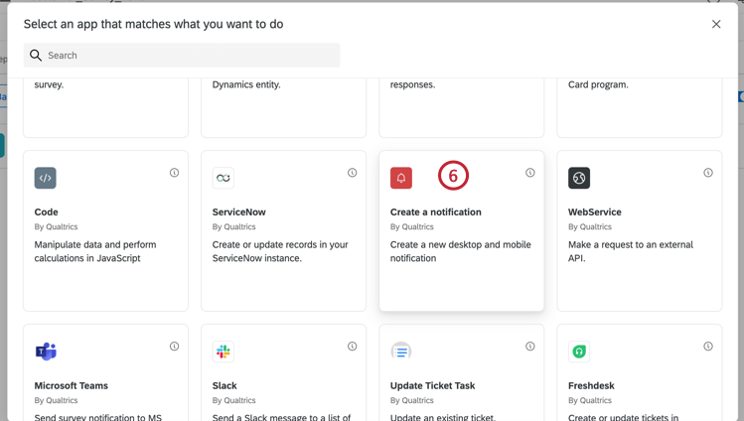Viewport: 744px width, 421px height.
Task: Click the Slack logo icon
Action: 223,351
